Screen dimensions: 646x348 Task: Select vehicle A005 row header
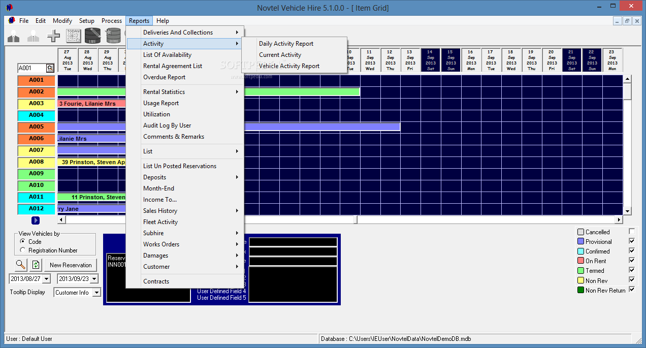36,127
